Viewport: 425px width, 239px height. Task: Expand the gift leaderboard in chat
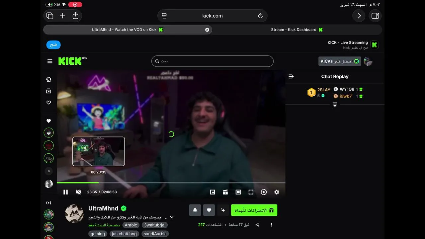335,105
